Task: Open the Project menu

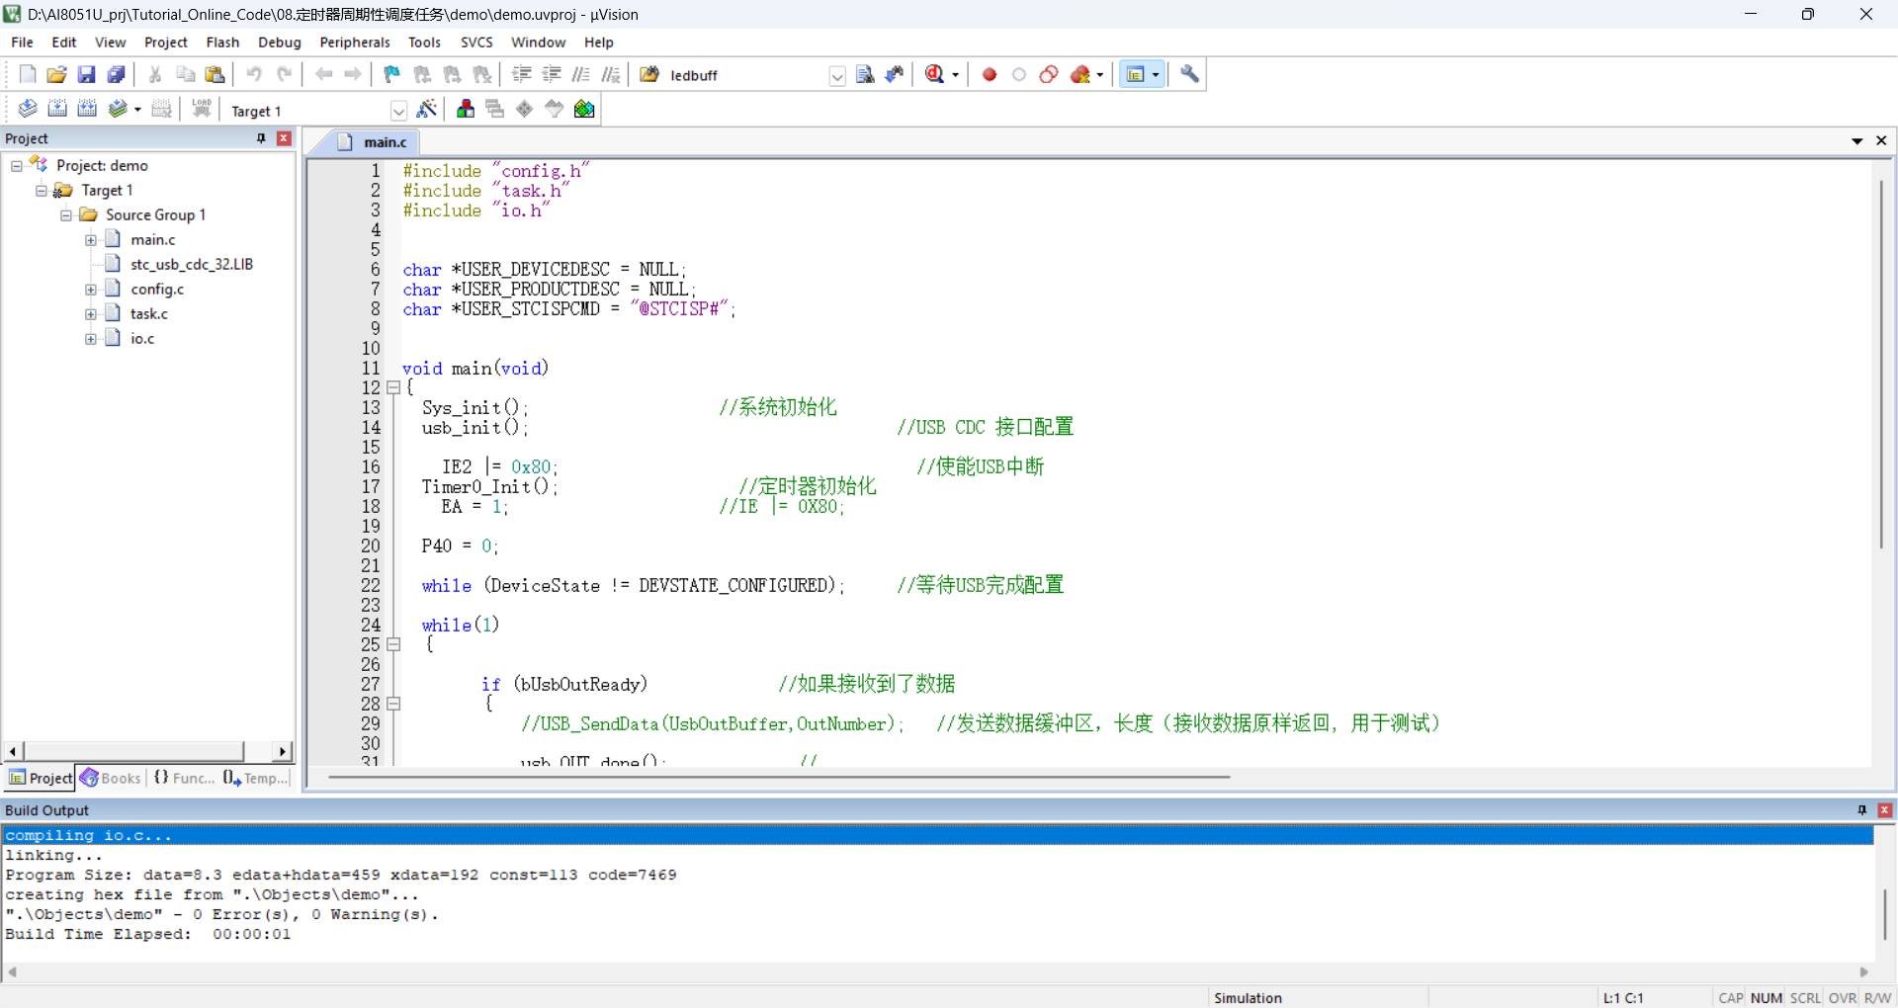Action: tap(165, 42)
